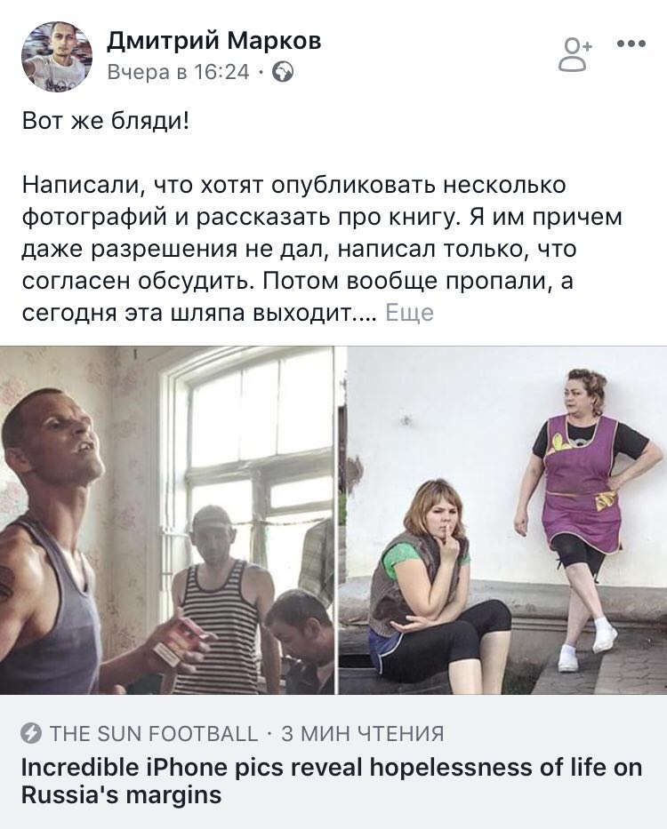Open left photo of man in tank top
This screenshot has height=829, width=667.
167,521
